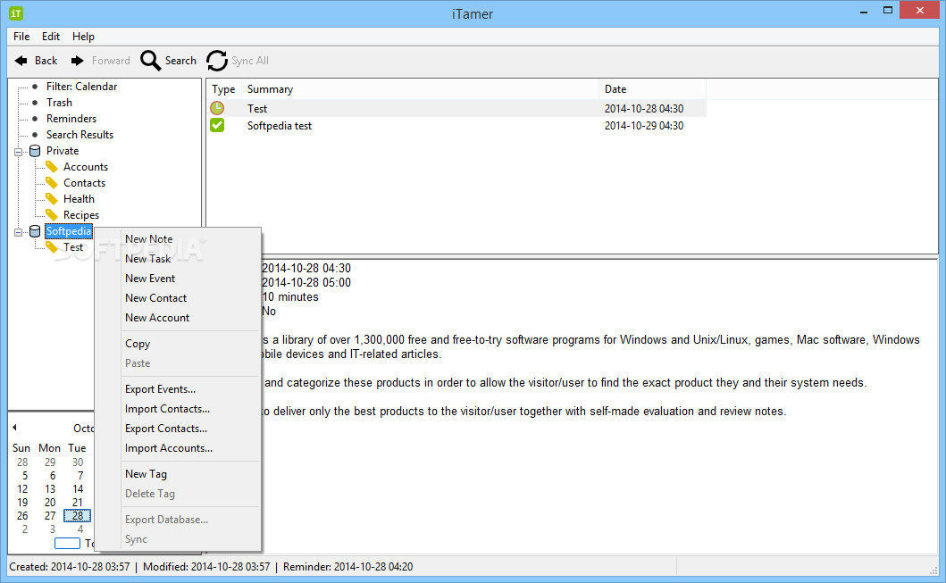Open the Edit menu
Screen dimensions: 946x583
(x=51, y=37)
